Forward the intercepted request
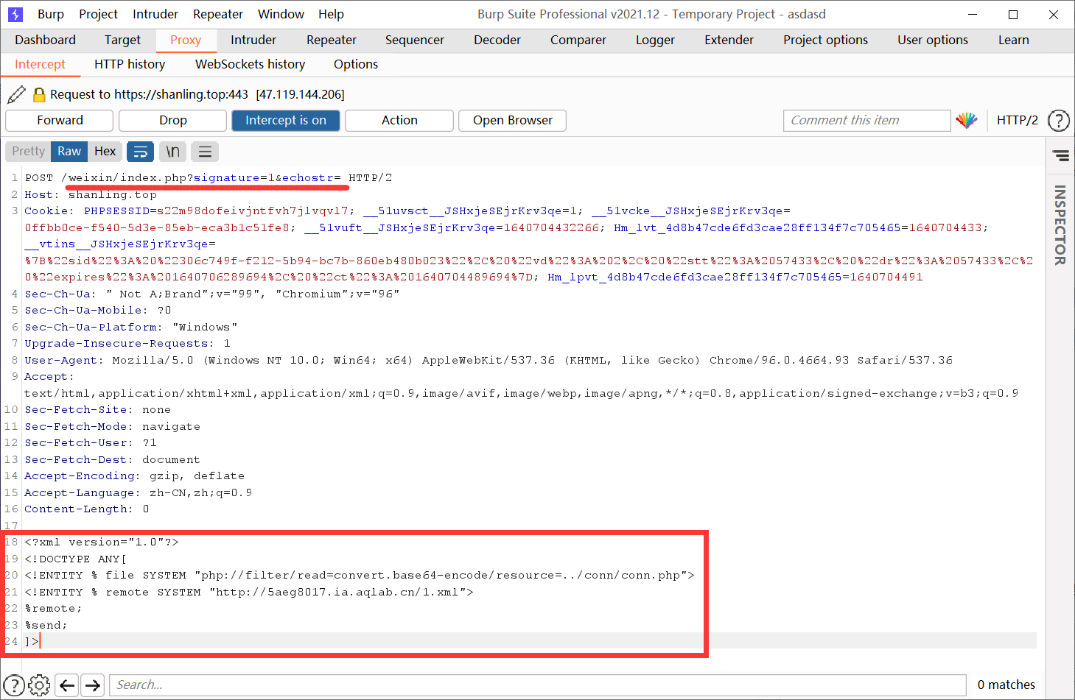 [x=60, y=120]
